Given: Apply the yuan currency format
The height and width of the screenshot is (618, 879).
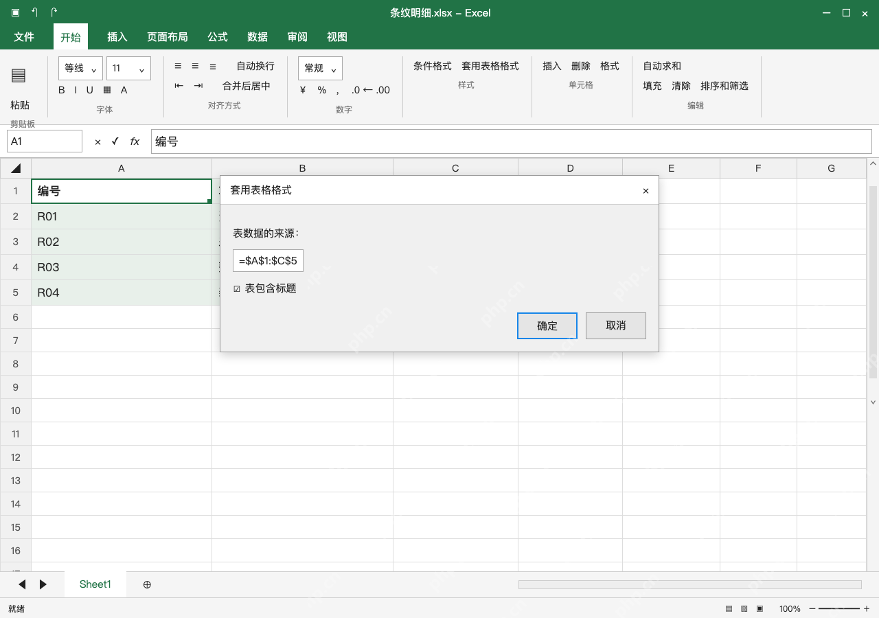Looking at the screenshot, I should click(303, 90).
